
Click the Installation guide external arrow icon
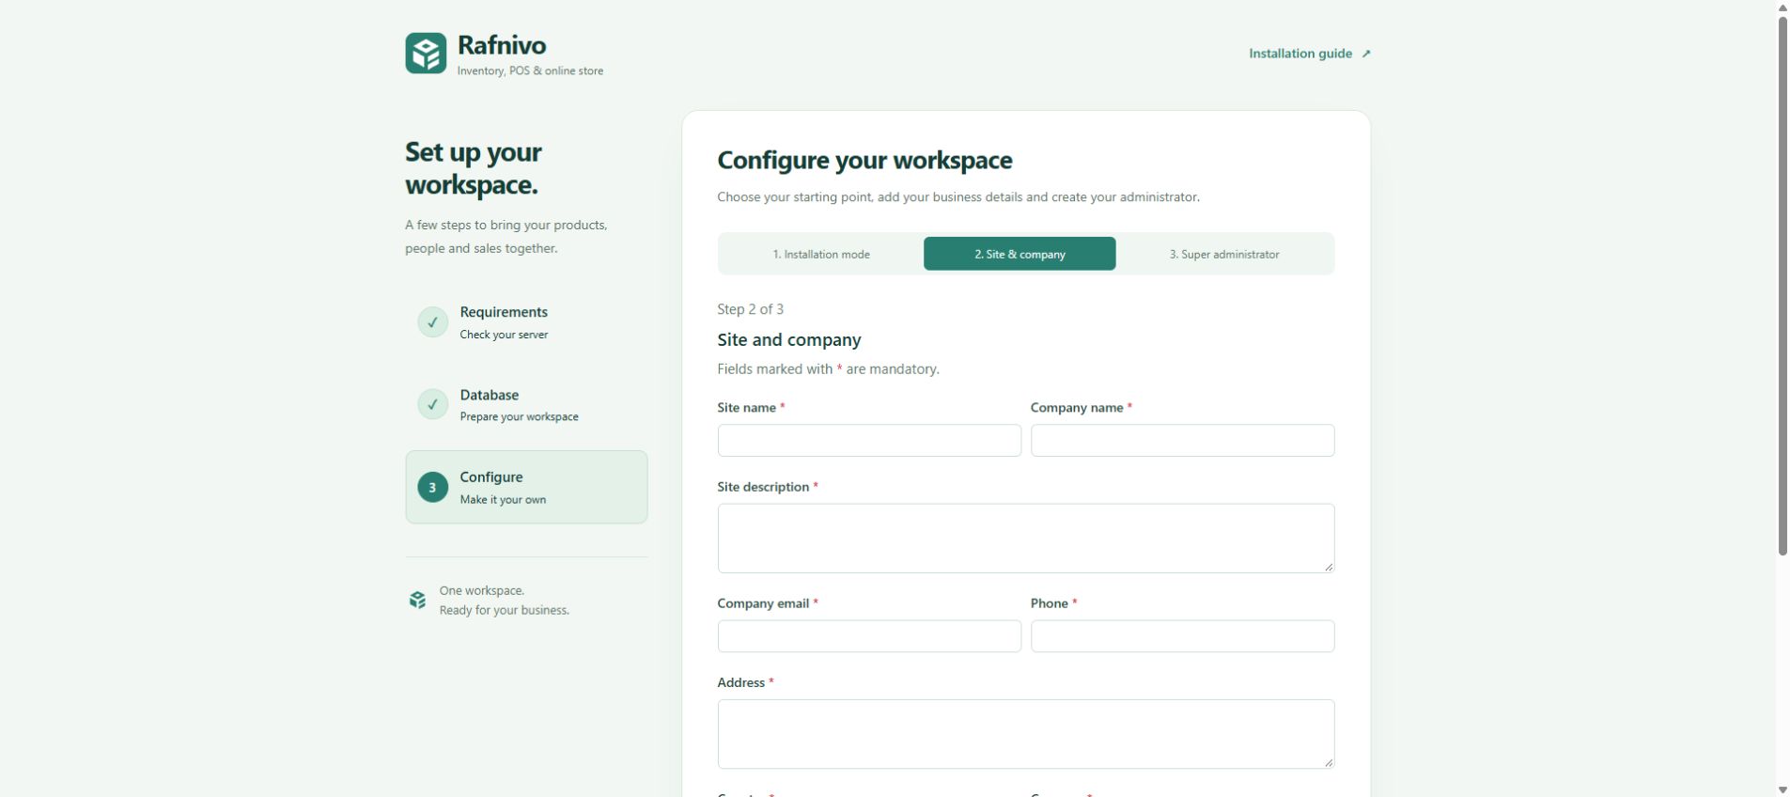click(1366, 54)
